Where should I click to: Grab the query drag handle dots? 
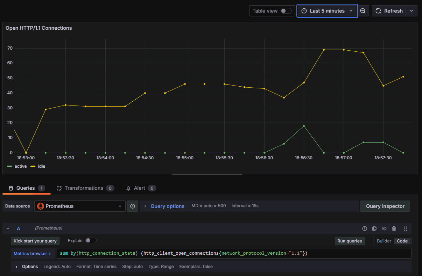tap(406, 228)
